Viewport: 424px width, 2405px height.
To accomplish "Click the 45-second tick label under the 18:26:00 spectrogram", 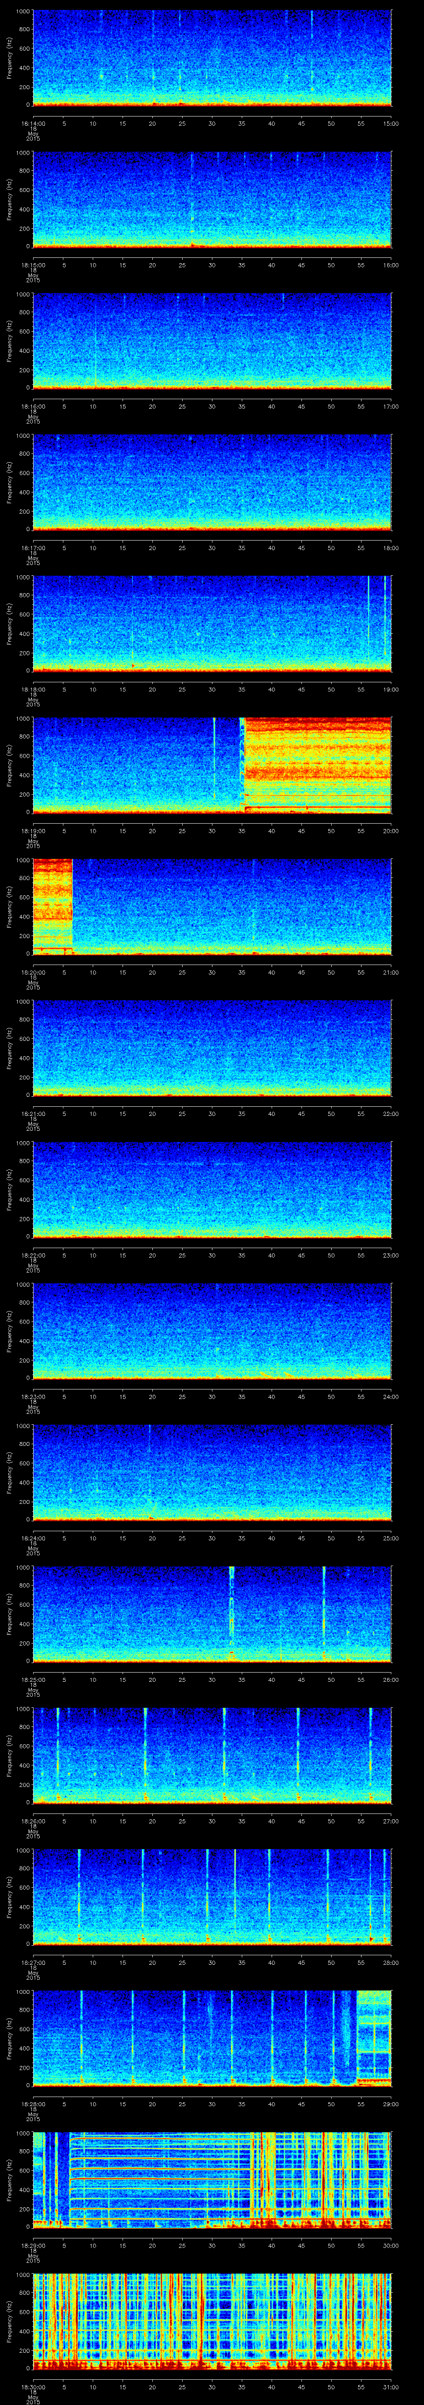I will pos(302,1821).
